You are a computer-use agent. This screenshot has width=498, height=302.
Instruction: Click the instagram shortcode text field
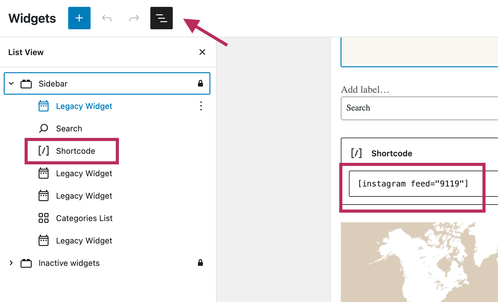[414, 184]
